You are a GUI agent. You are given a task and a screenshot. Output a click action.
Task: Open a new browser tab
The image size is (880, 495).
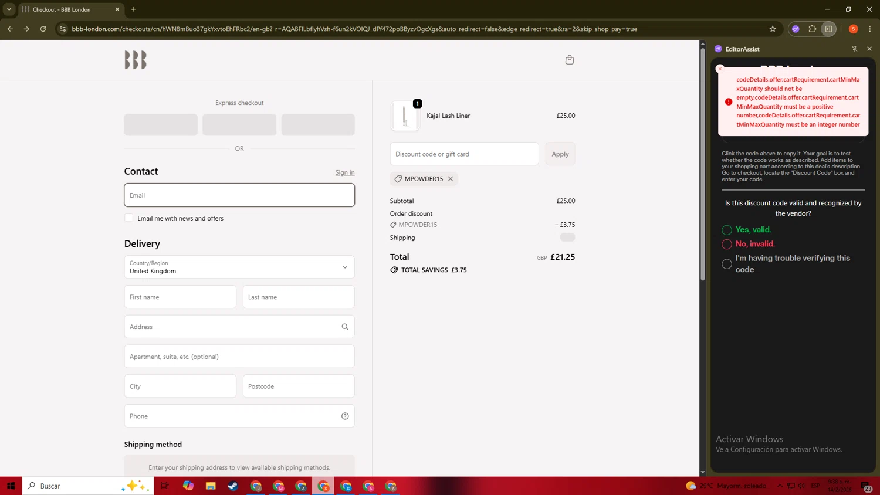pos(134,9)
